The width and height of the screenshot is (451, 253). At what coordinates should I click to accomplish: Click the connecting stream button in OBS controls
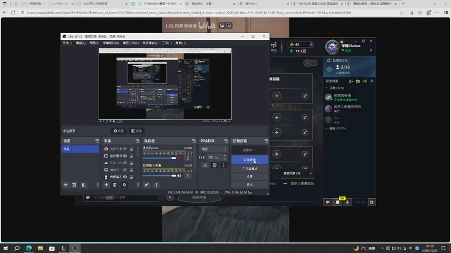click(x=250, y=150)
